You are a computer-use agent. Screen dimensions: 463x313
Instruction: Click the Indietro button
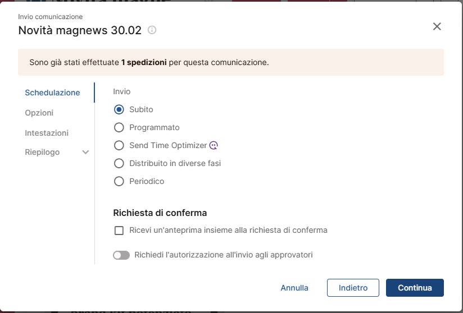(353, 288)
